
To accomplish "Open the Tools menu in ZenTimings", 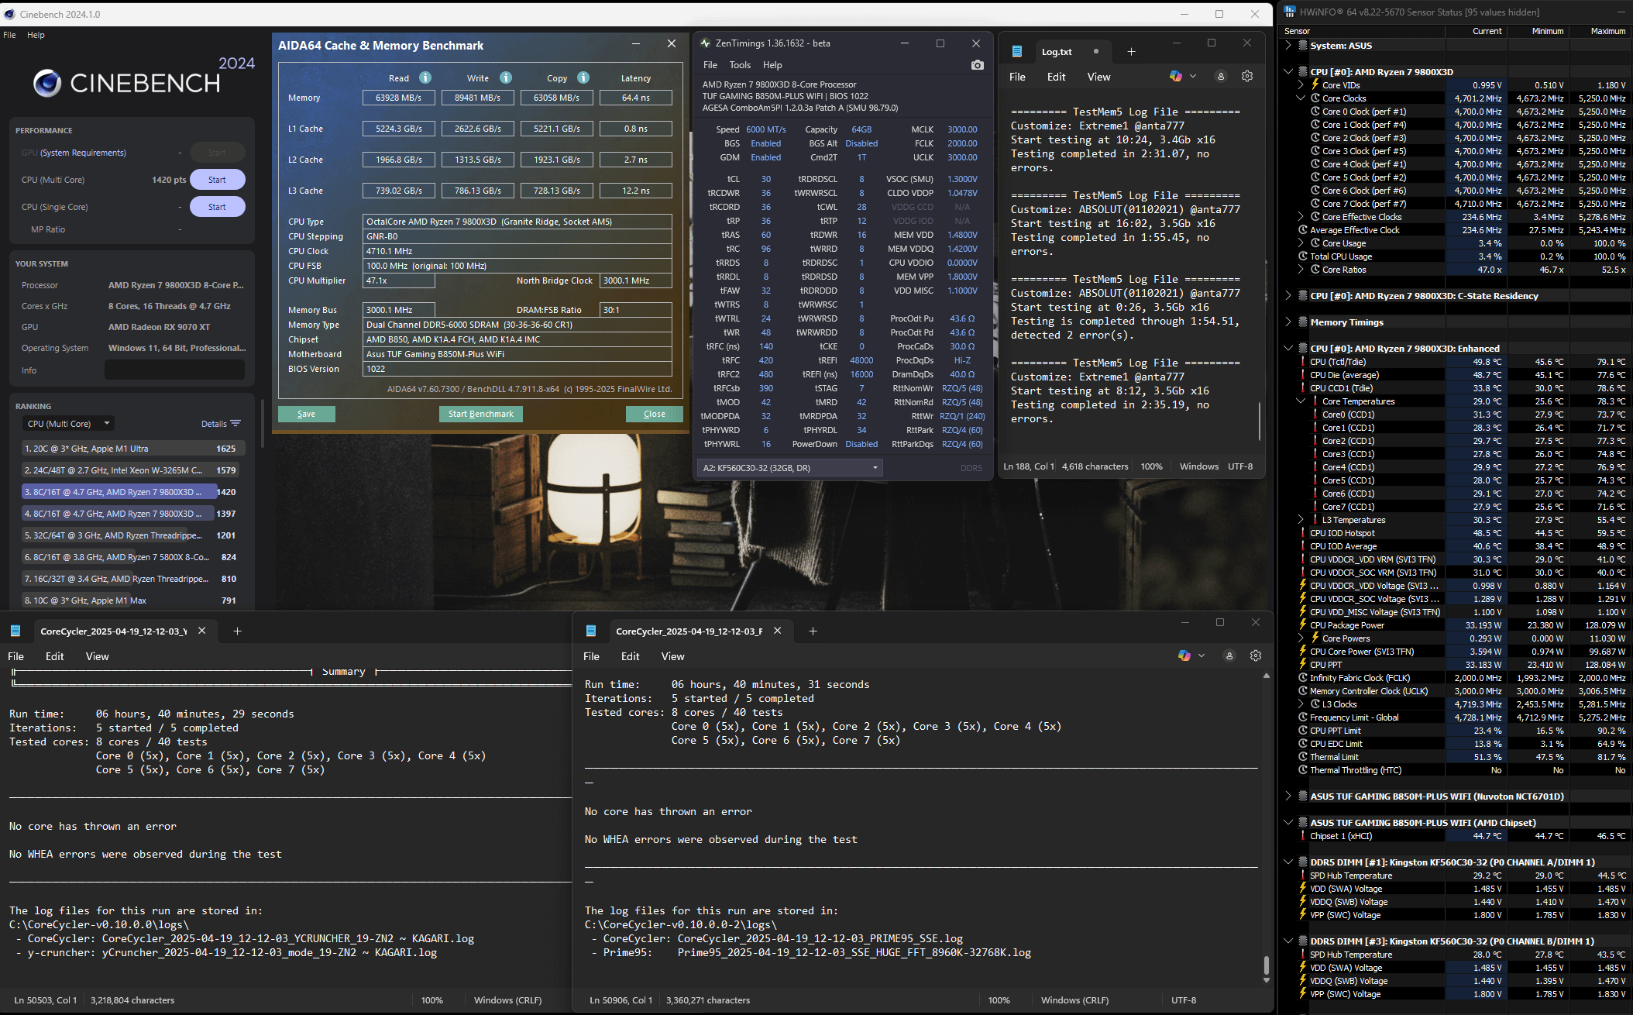I will (740, 65).
